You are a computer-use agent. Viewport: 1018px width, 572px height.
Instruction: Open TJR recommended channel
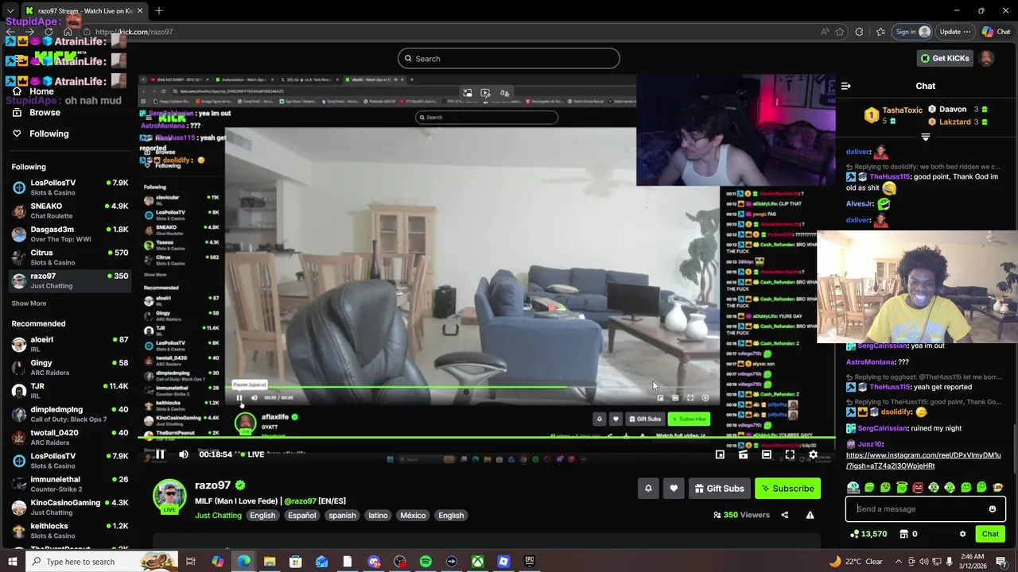[x=70, y=391]
